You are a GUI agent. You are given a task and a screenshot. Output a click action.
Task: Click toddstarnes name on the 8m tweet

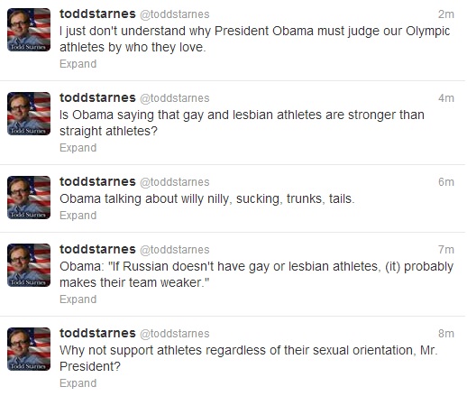pyautogui.click(x=97, y=334)
